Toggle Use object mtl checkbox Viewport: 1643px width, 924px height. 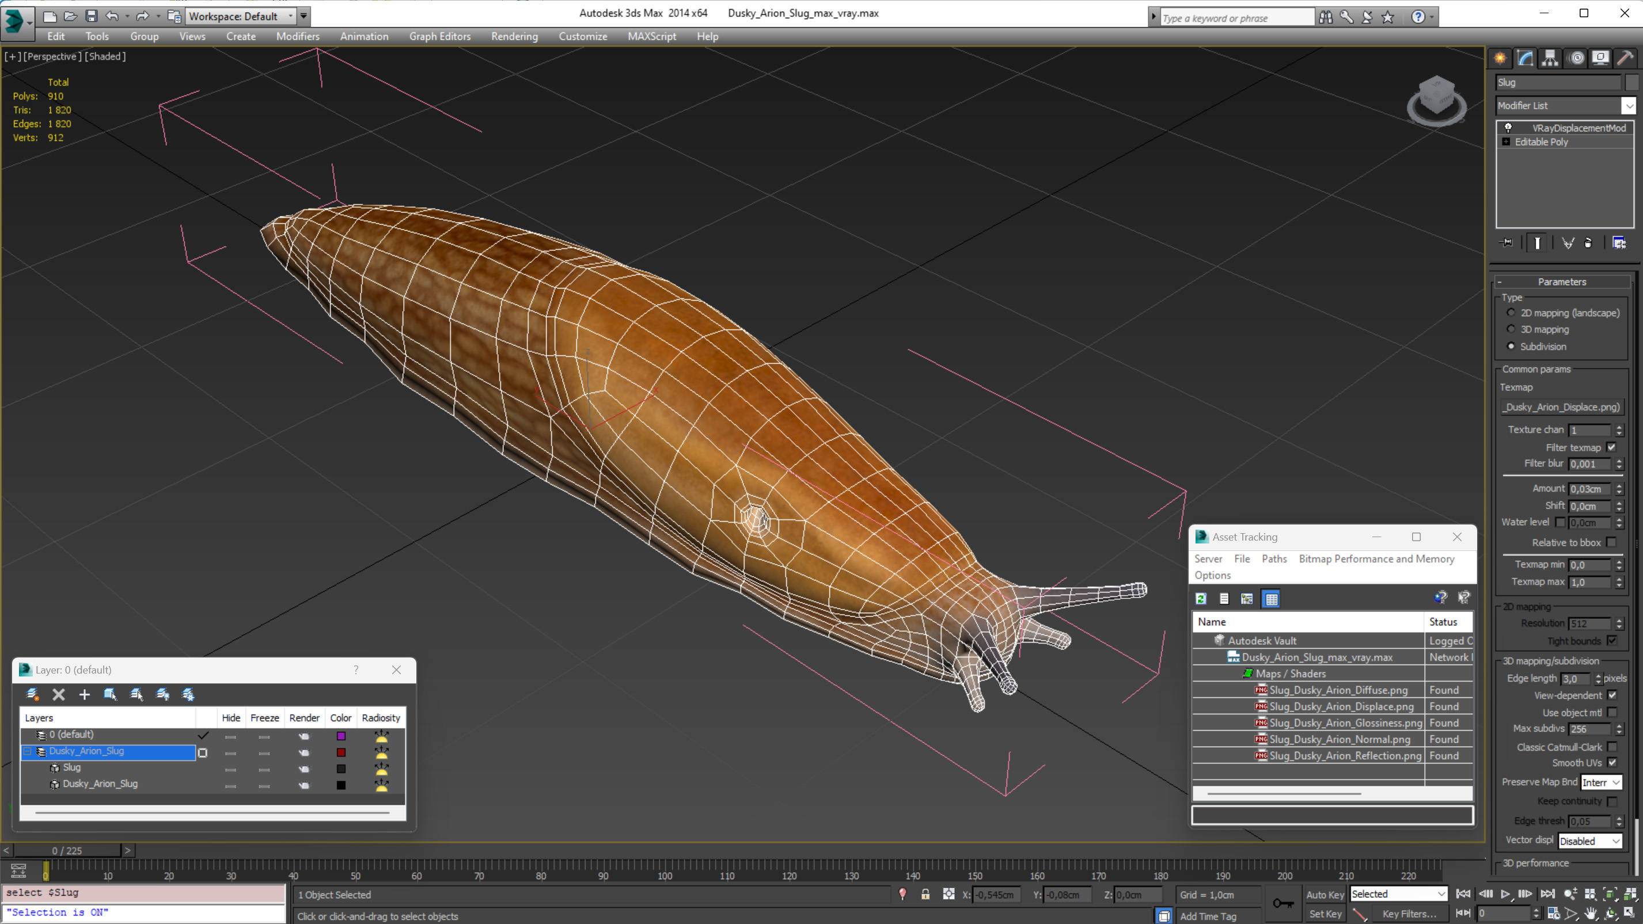(1612, 712)
